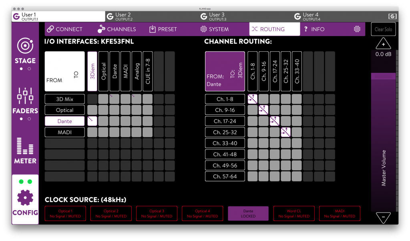
Task: Select the Ch. 25-32 source row label
Action: coord(225,132)
